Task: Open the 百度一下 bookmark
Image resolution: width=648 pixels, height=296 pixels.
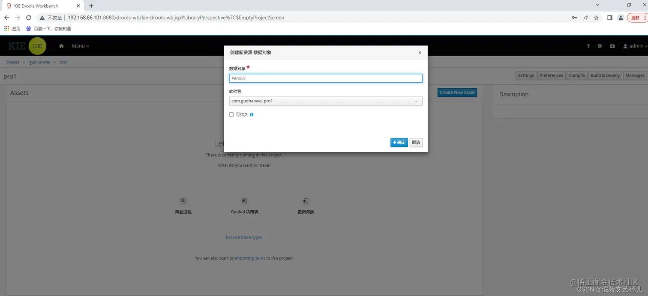Action: (x=48, y=29)
